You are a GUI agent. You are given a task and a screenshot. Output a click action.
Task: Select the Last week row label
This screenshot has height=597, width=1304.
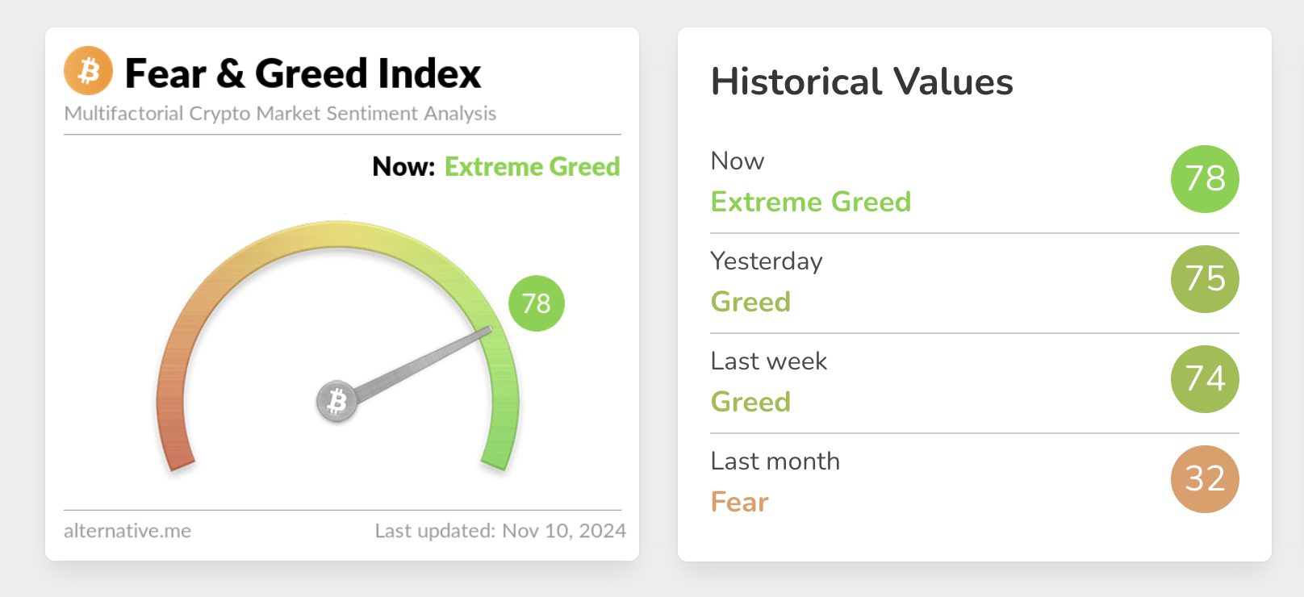coord(769,361)
